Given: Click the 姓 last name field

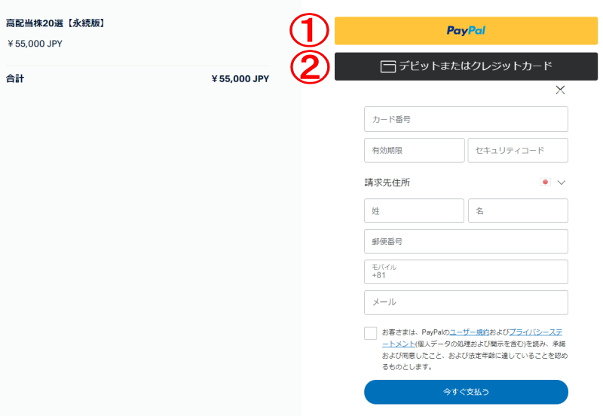Looking at the screenshot, I should pos(414,211).
